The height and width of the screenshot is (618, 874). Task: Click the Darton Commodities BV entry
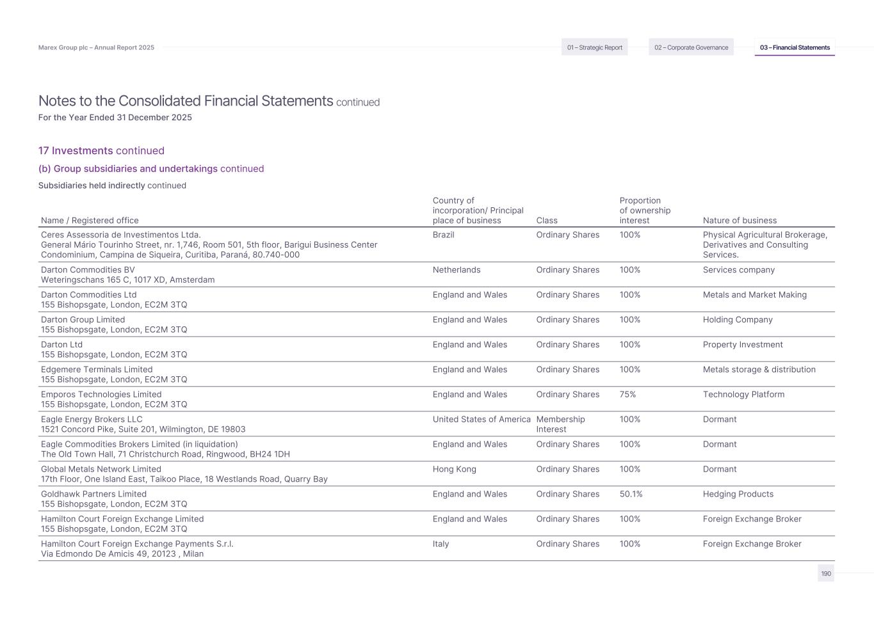coord(88,270)
